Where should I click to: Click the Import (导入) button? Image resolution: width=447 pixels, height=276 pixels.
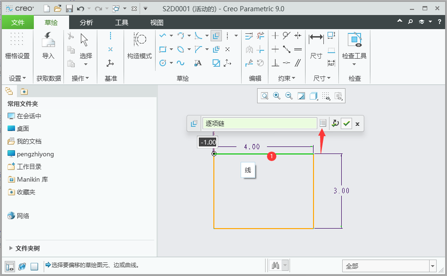pos(48,46)
